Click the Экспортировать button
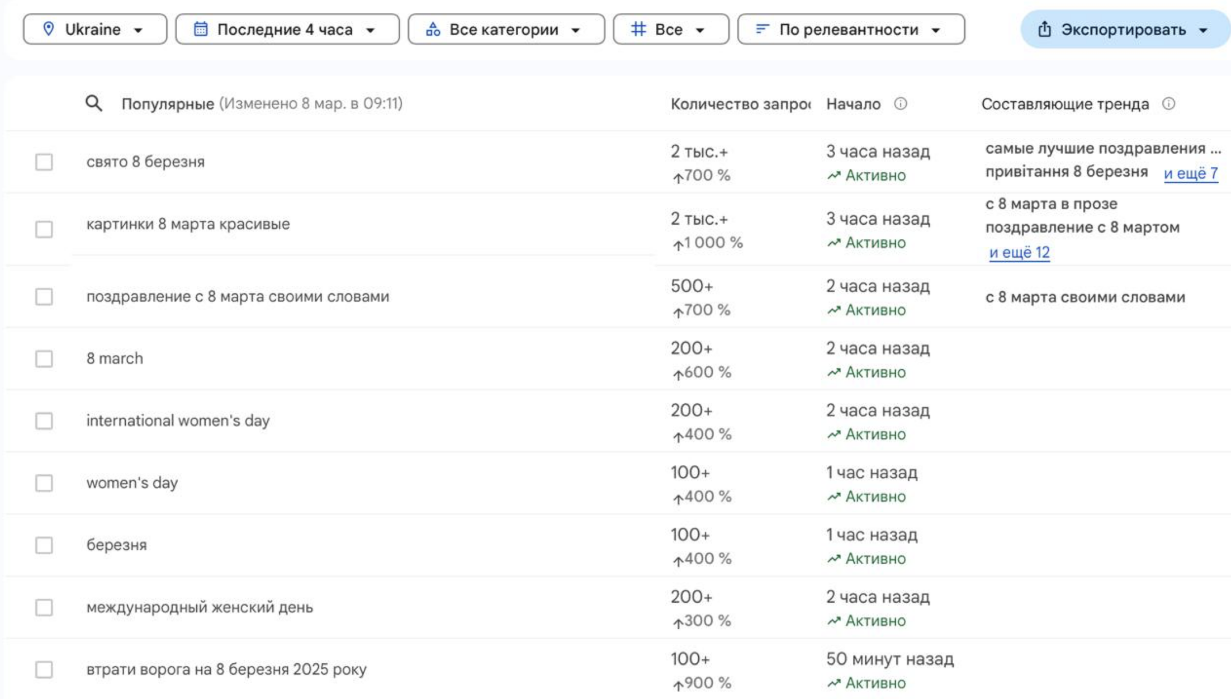Image resolution: width=1231 pixels, height=699 pixels. tap(1124, 29)
